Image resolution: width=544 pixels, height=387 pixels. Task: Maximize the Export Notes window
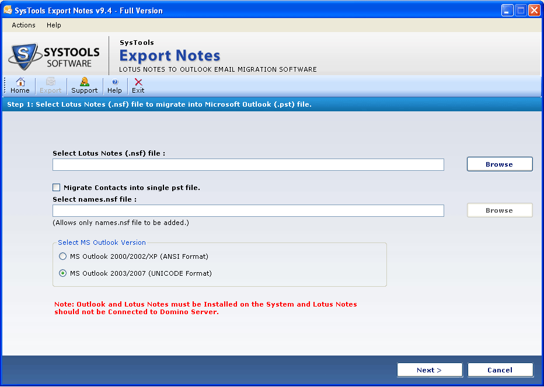(521, 10)
